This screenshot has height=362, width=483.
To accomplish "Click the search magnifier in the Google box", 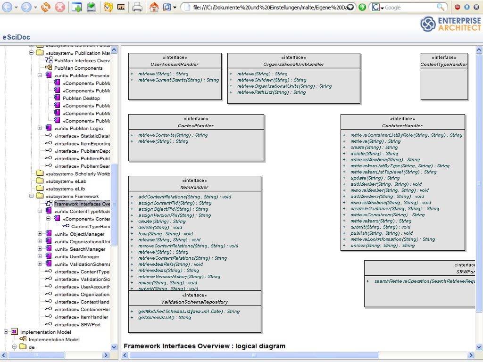I will [441, 7].
